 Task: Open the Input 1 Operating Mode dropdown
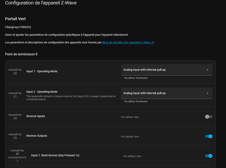click(167, 70)
